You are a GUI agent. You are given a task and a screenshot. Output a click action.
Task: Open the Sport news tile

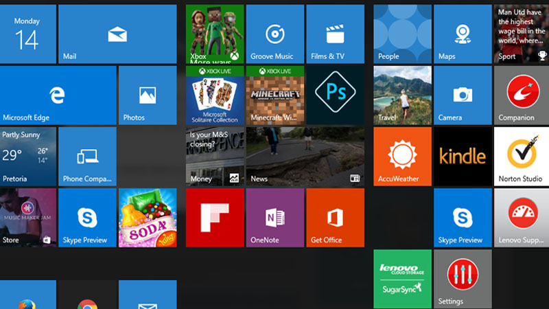click(522, 34)
